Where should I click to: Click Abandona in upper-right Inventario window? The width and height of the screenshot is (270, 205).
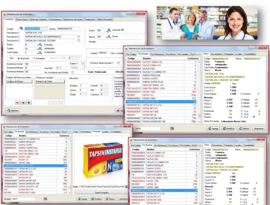click(x=259, y=129)
